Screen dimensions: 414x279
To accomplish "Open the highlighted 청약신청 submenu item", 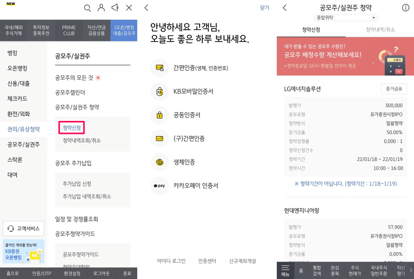I will [x=72, y=128].
